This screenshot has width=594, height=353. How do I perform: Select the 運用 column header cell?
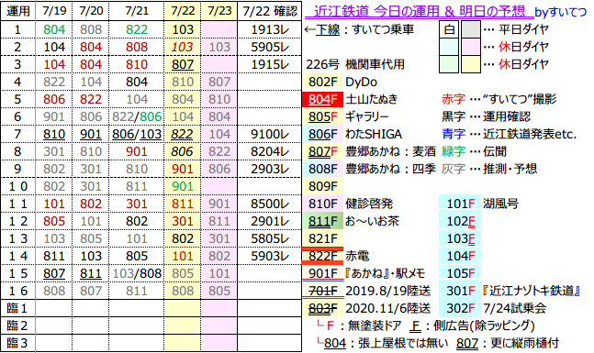(17, 11)
